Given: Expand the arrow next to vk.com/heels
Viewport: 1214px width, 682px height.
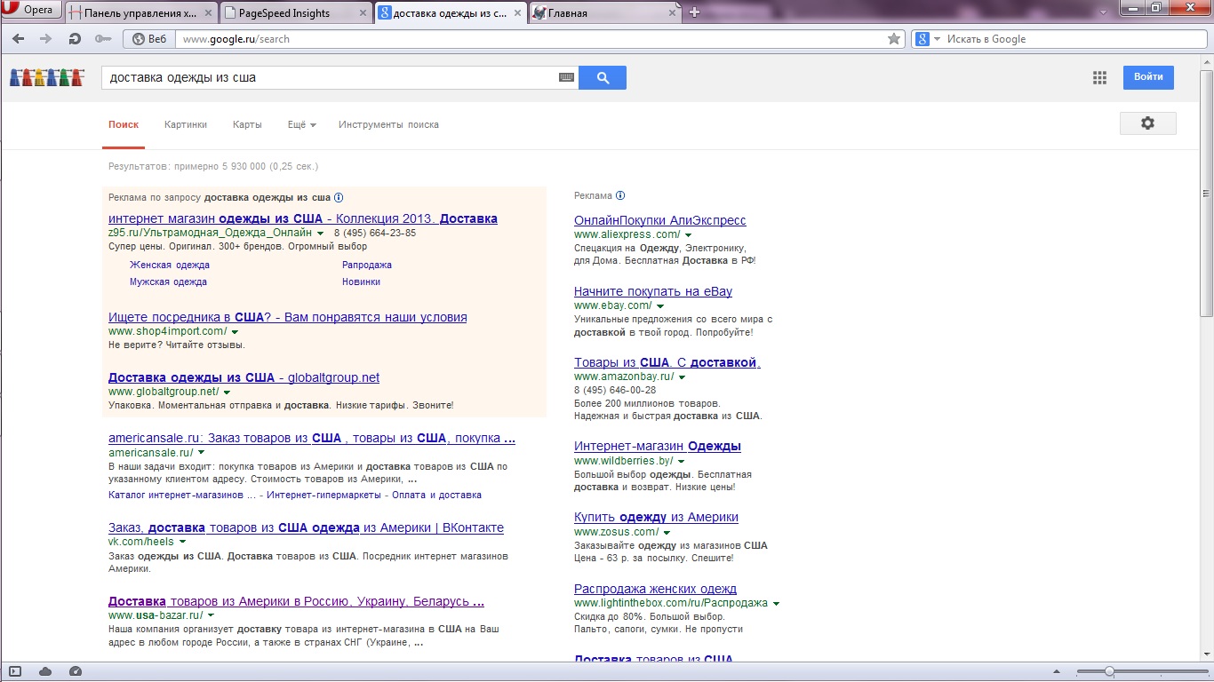Looking at the screenshot, I should (182, 542).
